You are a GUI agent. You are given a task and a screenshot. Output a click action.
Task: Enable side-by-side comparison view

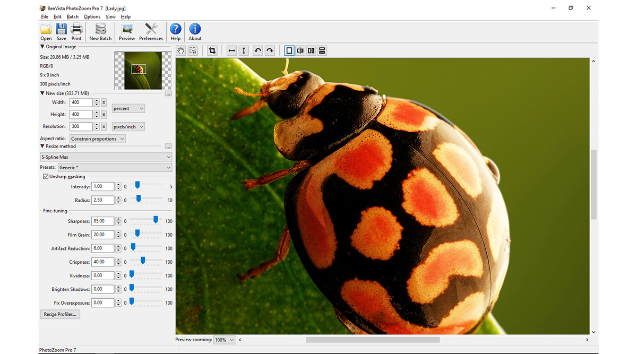(311, 50)
